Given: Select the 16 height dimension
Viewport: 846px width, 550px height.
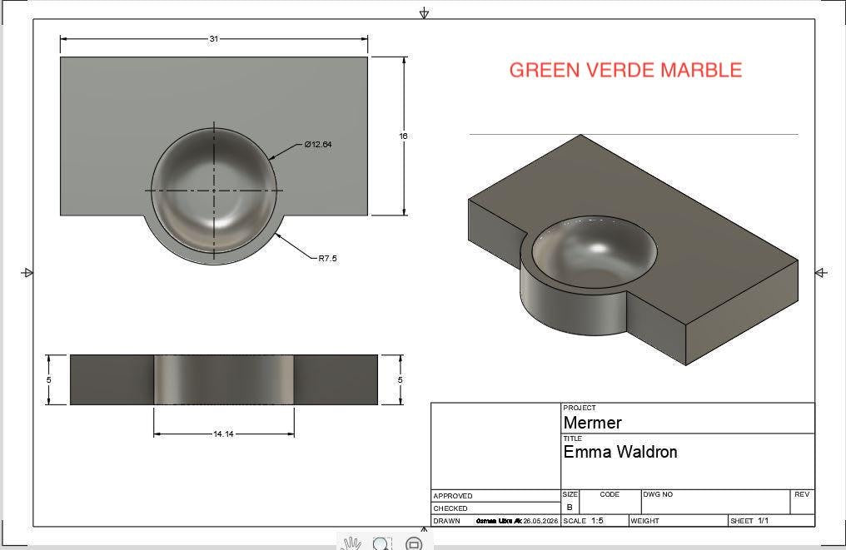Looking at the screenshot, I should pyautogui.click(x=403, y=136).
